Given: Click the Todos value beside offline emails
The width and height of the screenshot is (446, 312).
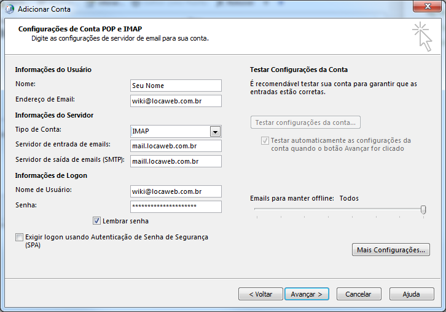Looking at the screenshot, I should point(349,198).
